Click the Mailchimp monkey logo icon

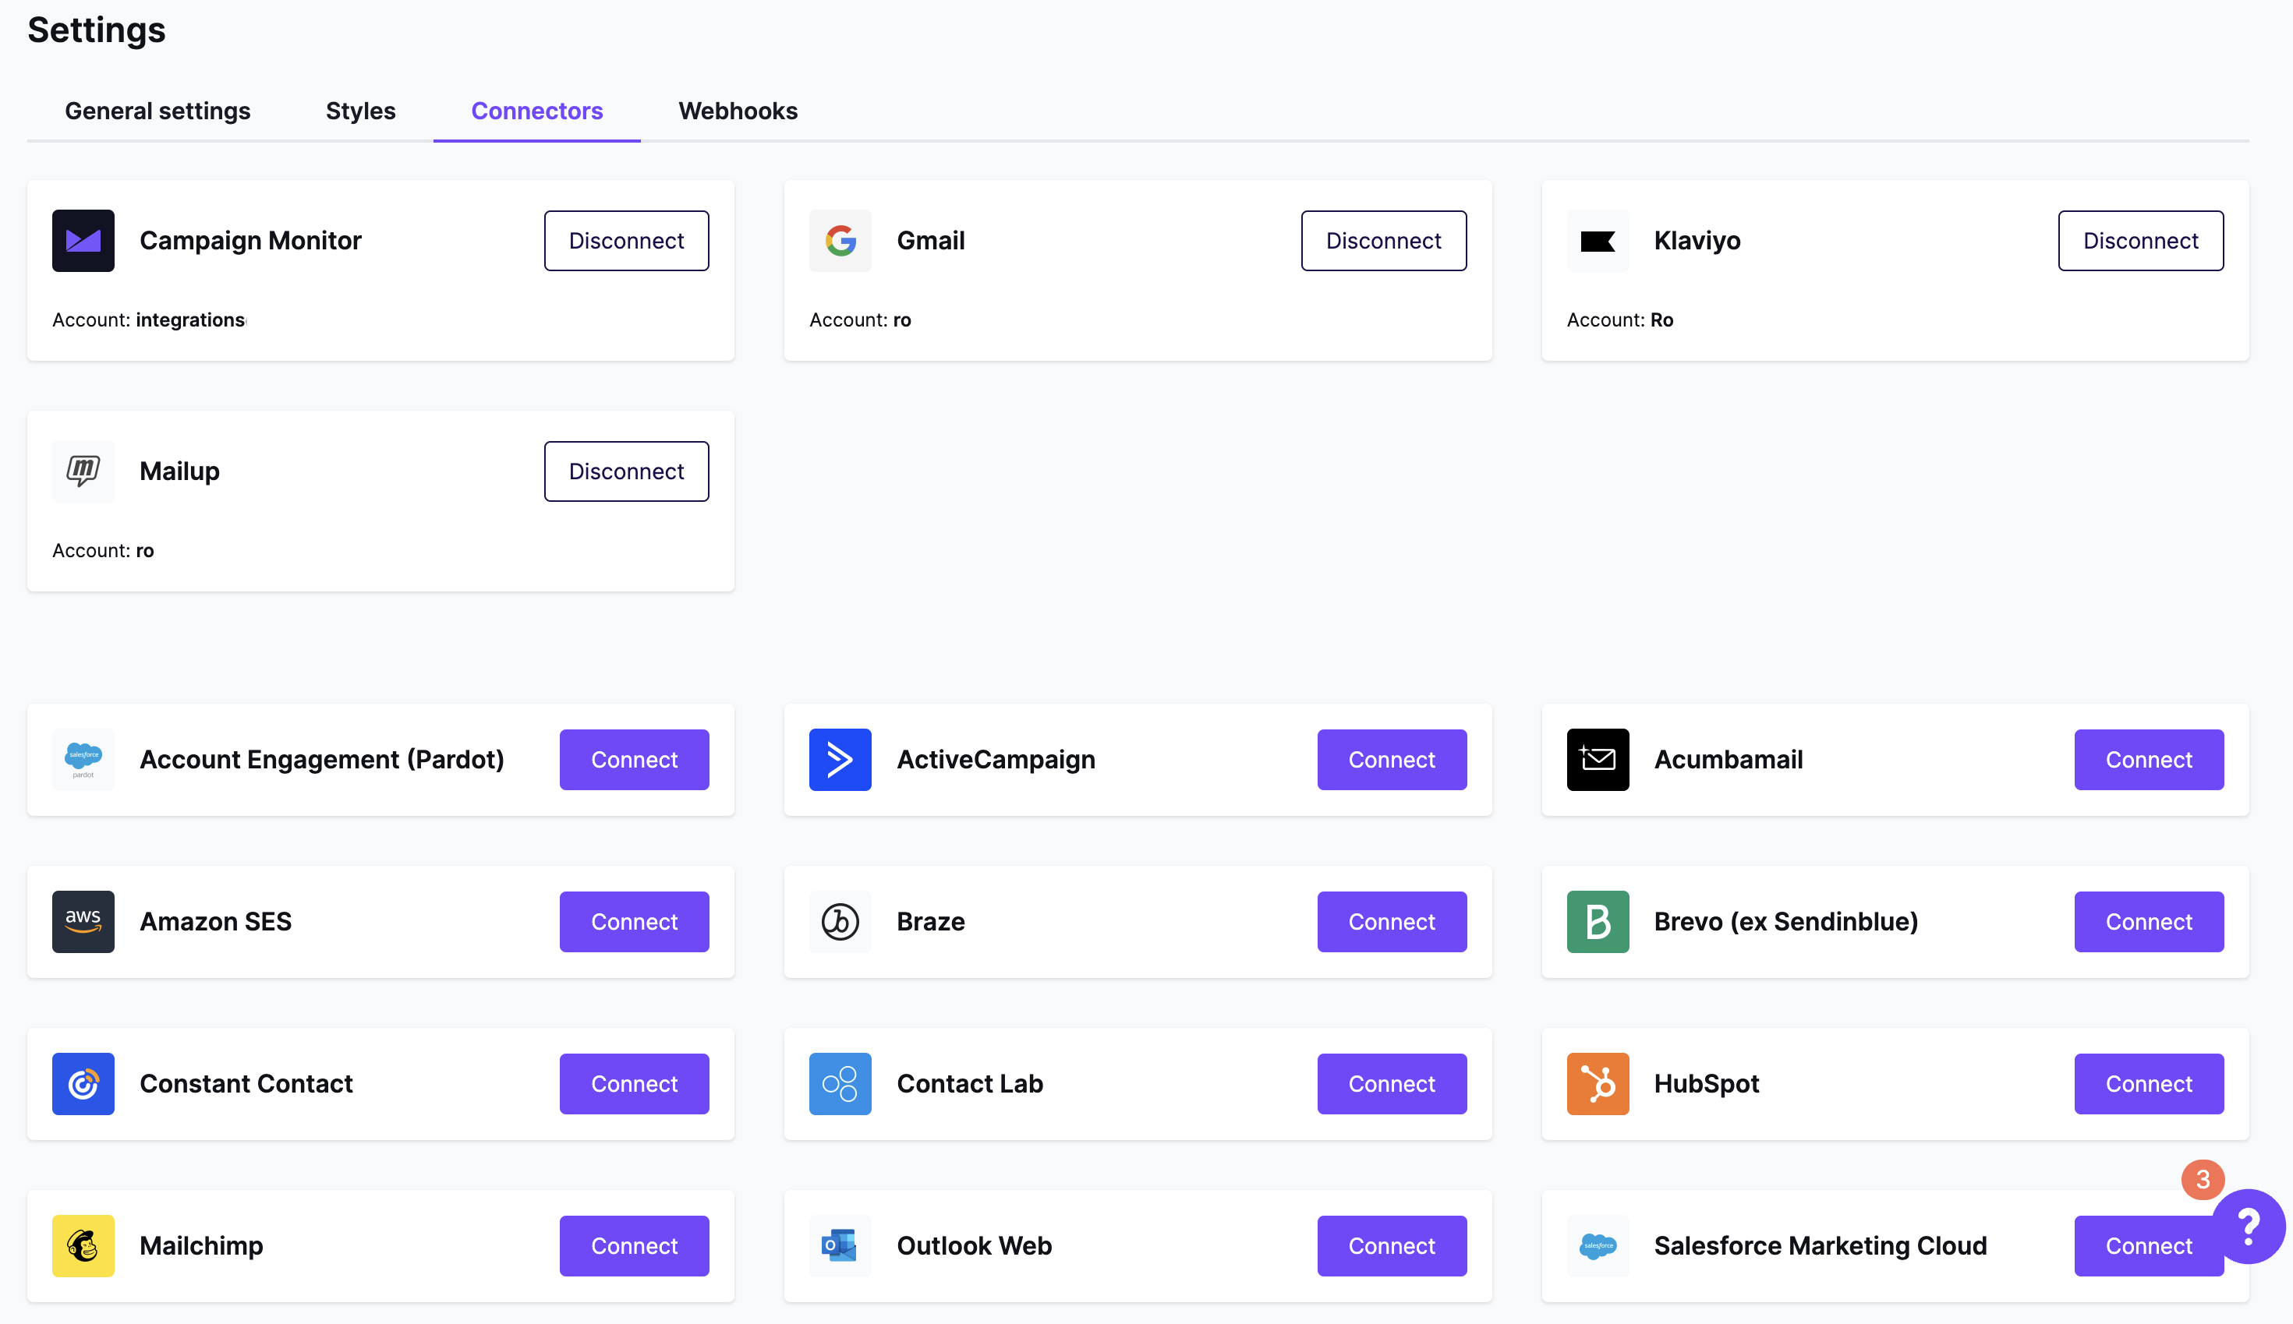[83, 1246]
